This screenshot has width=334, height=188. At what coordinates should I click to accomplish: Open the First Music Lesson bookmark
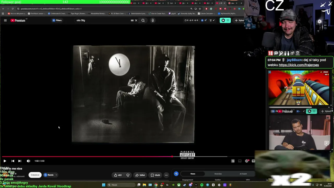pos(37,14)
